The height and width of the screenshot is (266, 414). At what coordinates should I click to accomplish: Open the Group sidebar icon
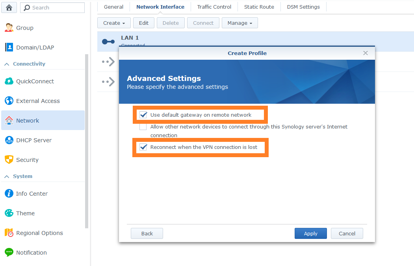9,28
